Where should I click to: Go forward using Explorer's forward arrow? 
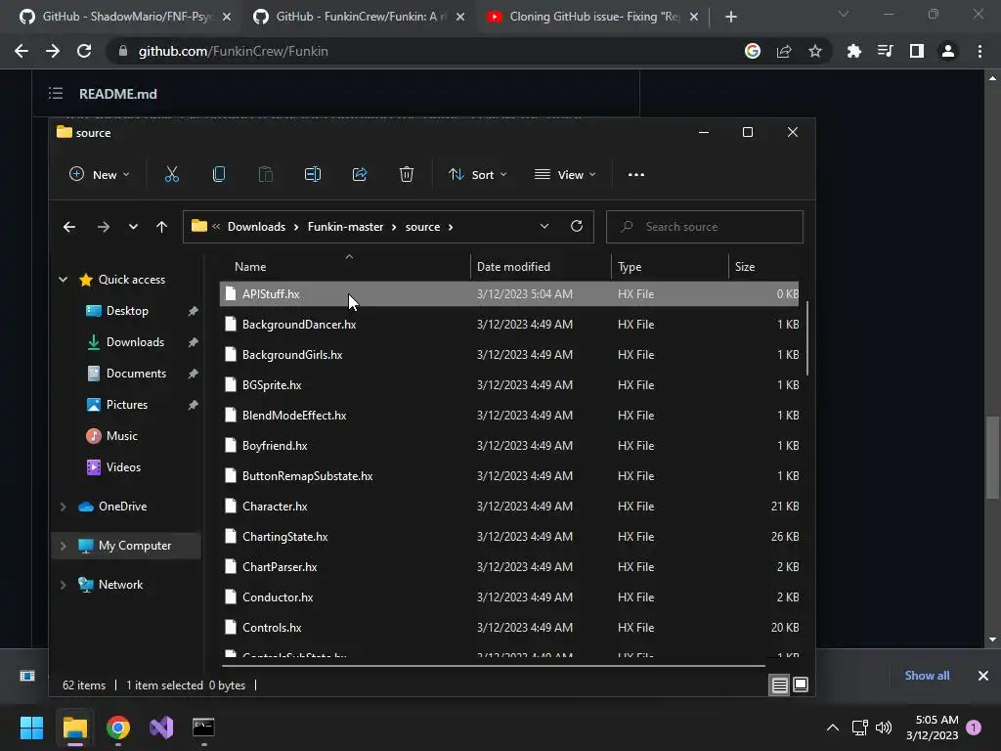pyautogui.click(x=104, y=227)
